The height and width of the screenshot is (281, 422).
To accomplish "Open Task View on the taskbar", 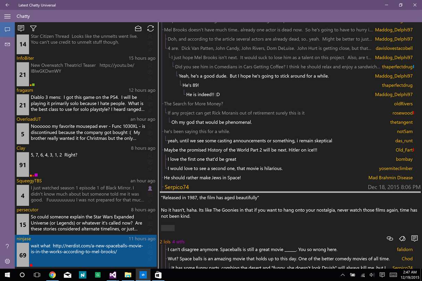I will [x=37, y=275].
